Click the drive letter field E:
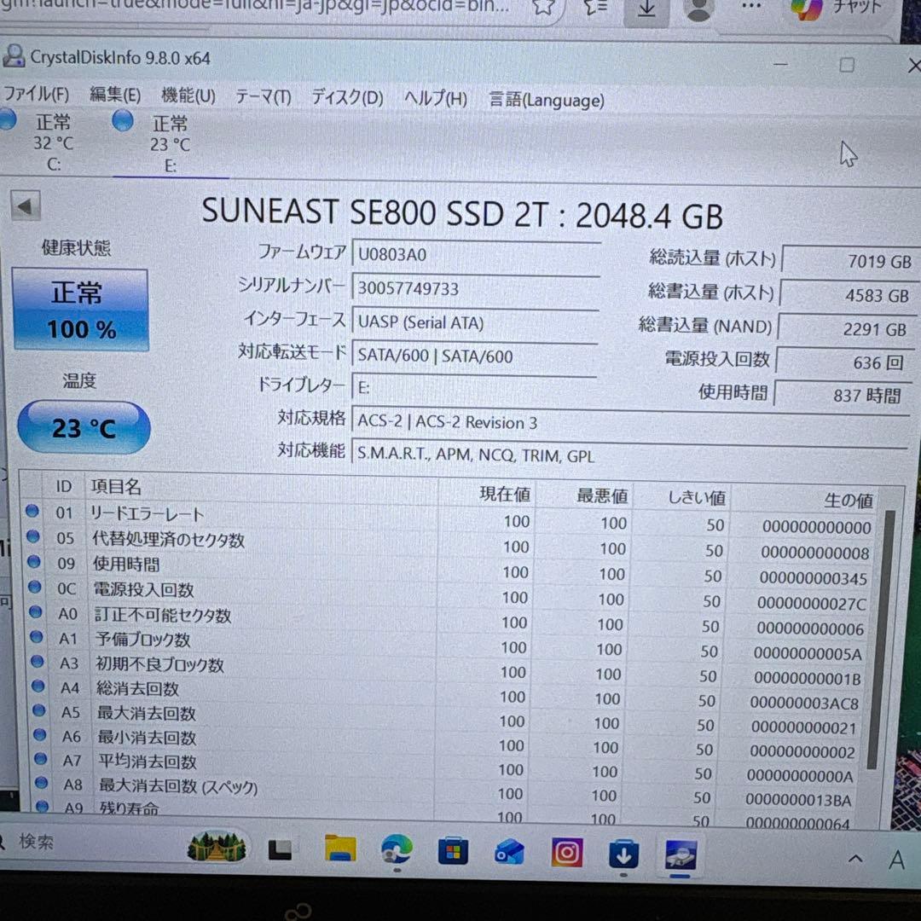The width and height of the screenshot is (921, 921). (474, 388)
